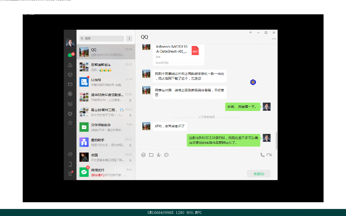Open the chat files folder icon in sidebar
Viewport: 346px width, 216px height.
(x=70, y=84)
